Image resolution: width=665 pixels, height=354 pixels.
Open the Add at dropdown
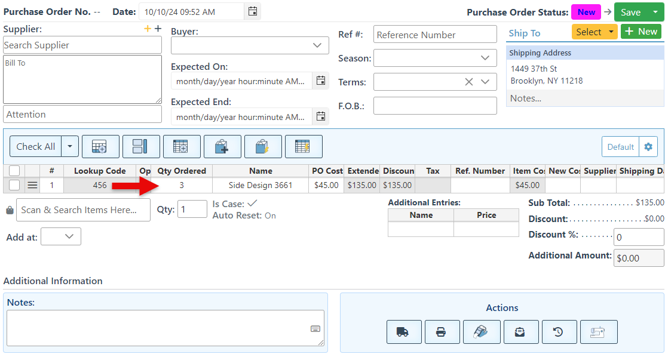[x=61, y=237]
